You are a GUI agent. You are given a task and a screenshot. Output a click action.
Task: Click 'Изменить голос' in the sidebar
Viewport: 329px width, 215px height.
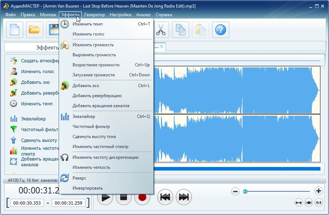click(x=38, y=72)
